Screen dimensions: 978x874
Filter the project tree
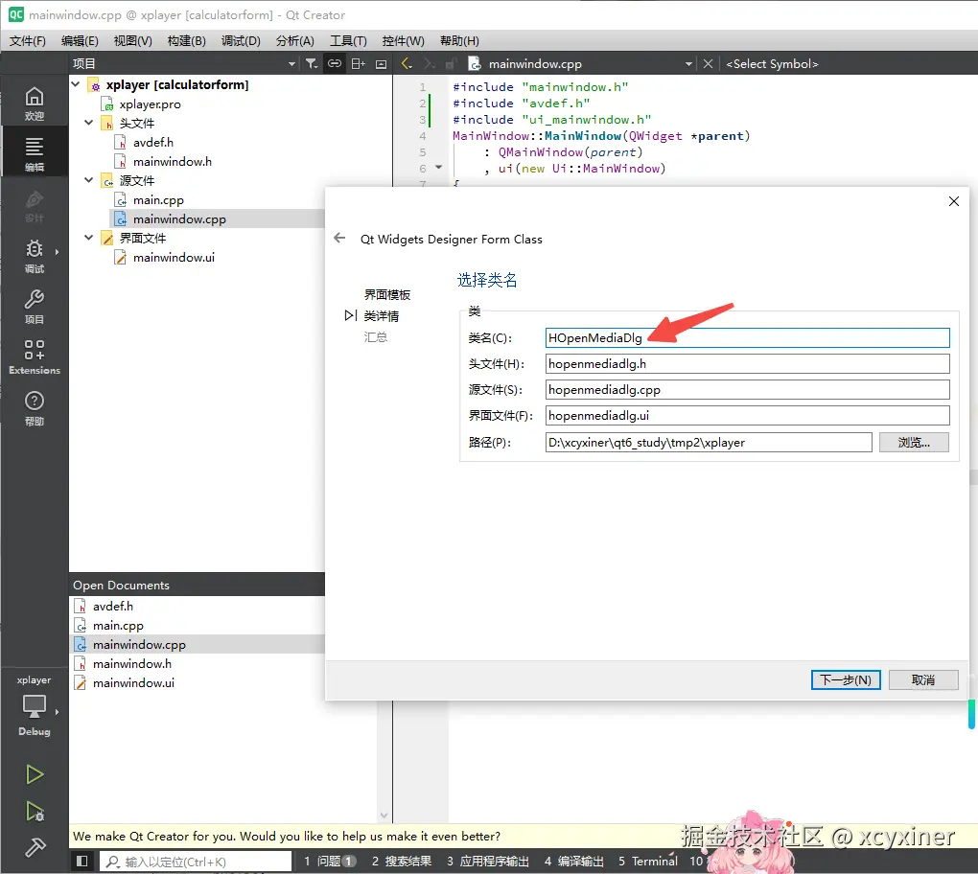click(312, 63)
